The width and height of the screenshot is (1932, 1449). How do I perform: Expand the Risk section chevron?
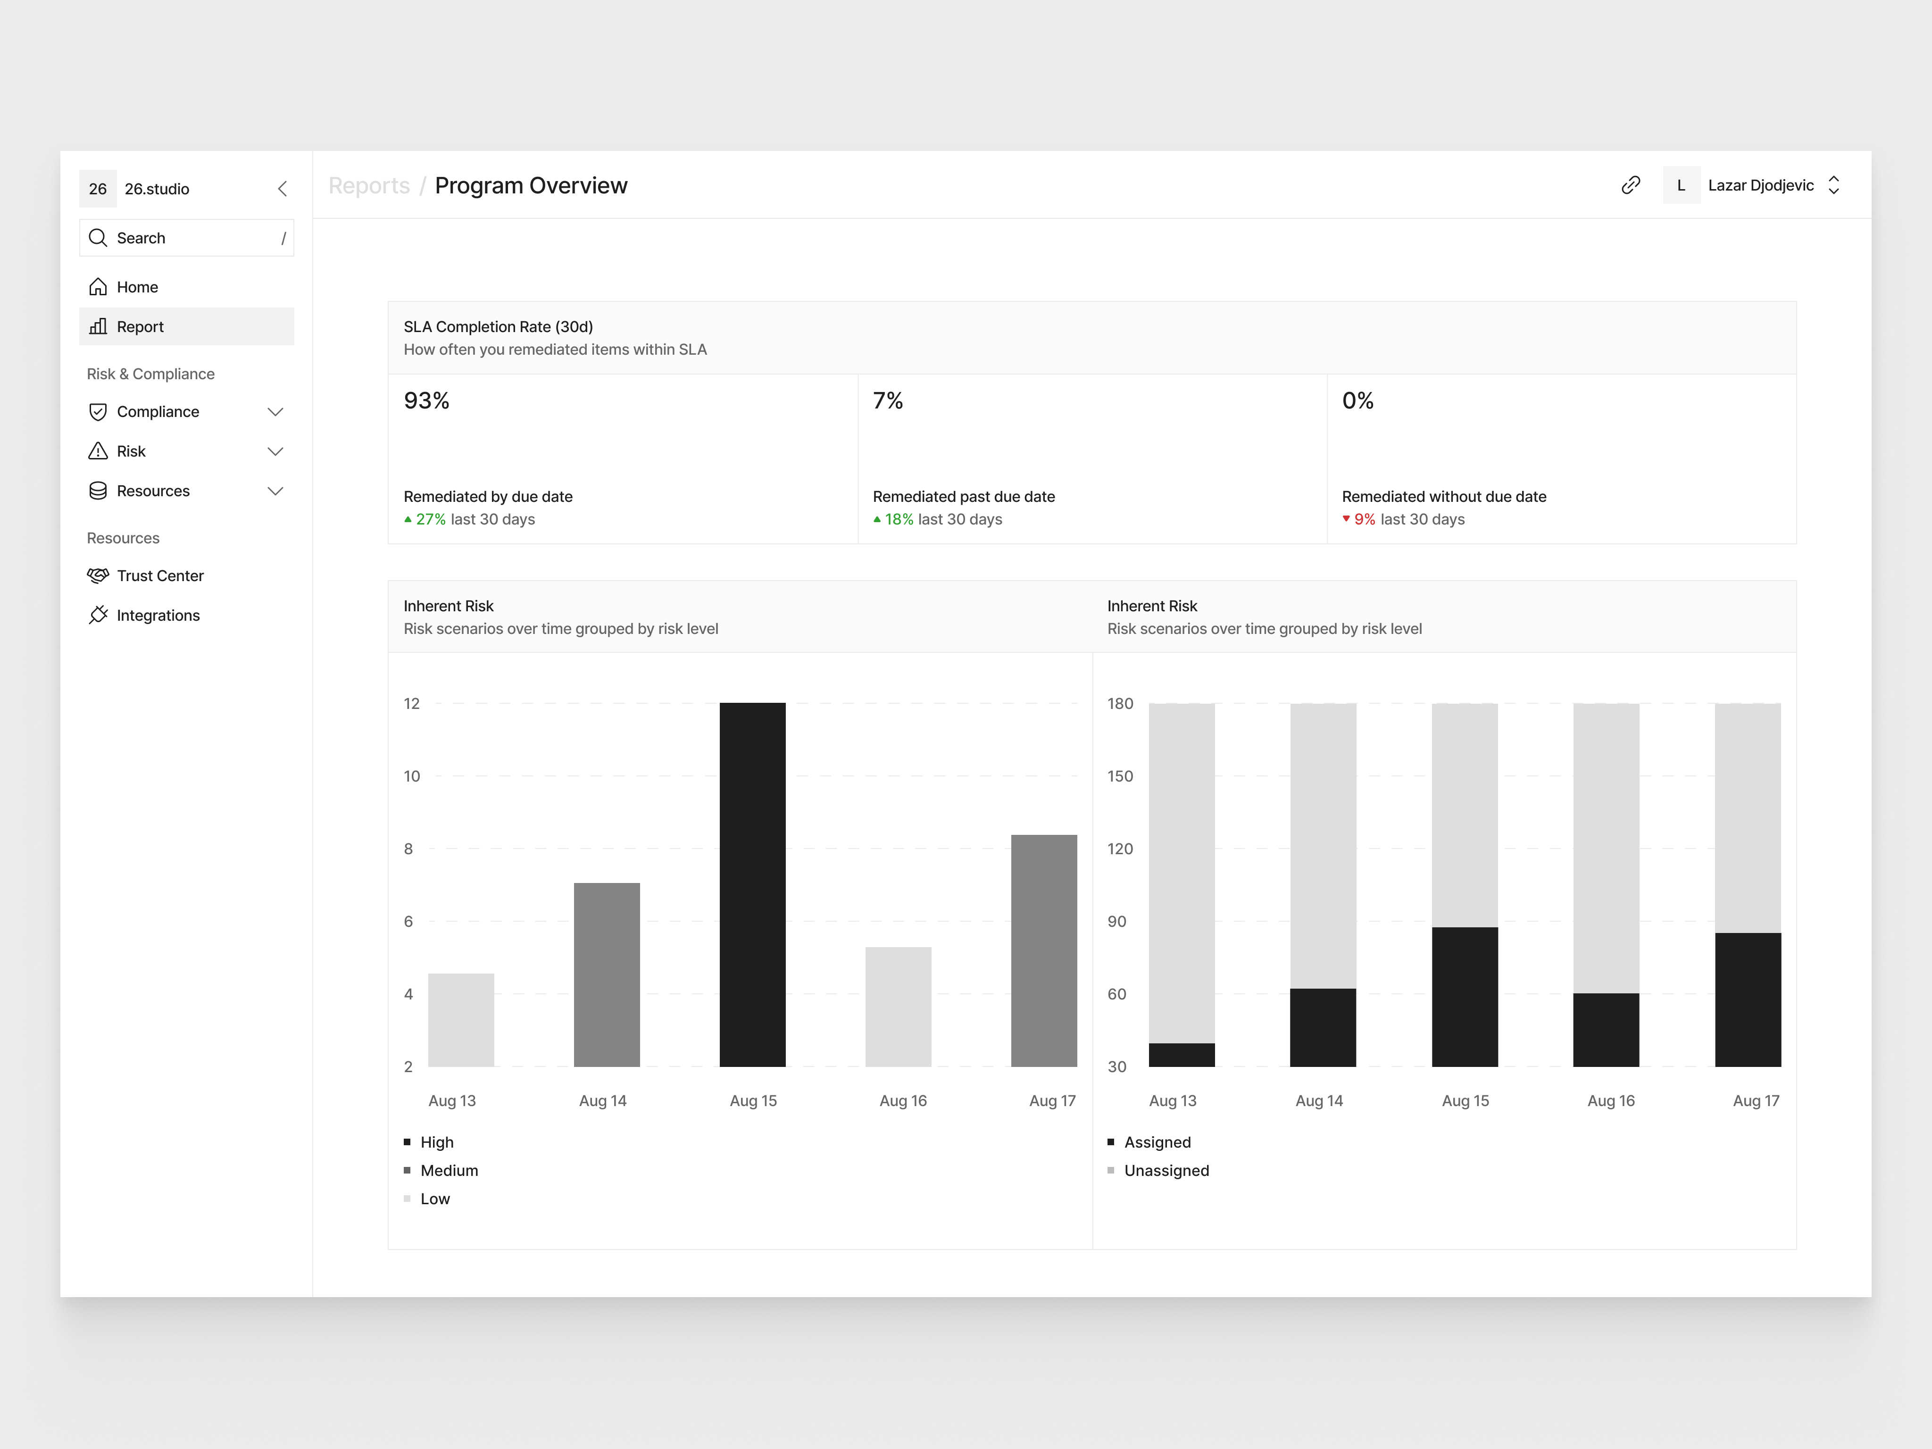tap(275, 450)
